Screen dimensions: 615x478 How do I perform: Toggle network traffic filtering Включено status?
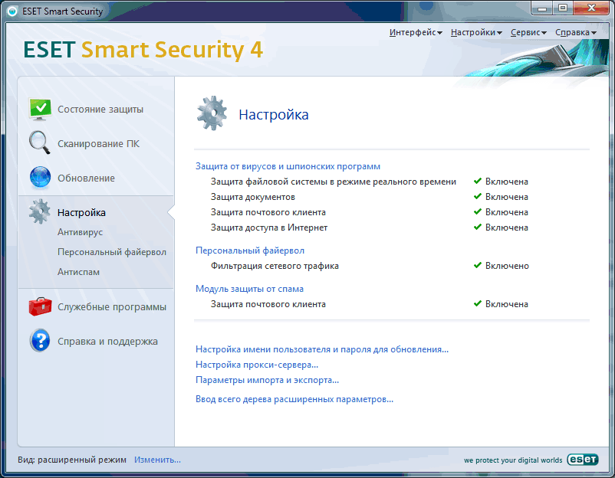coord(506,266)
